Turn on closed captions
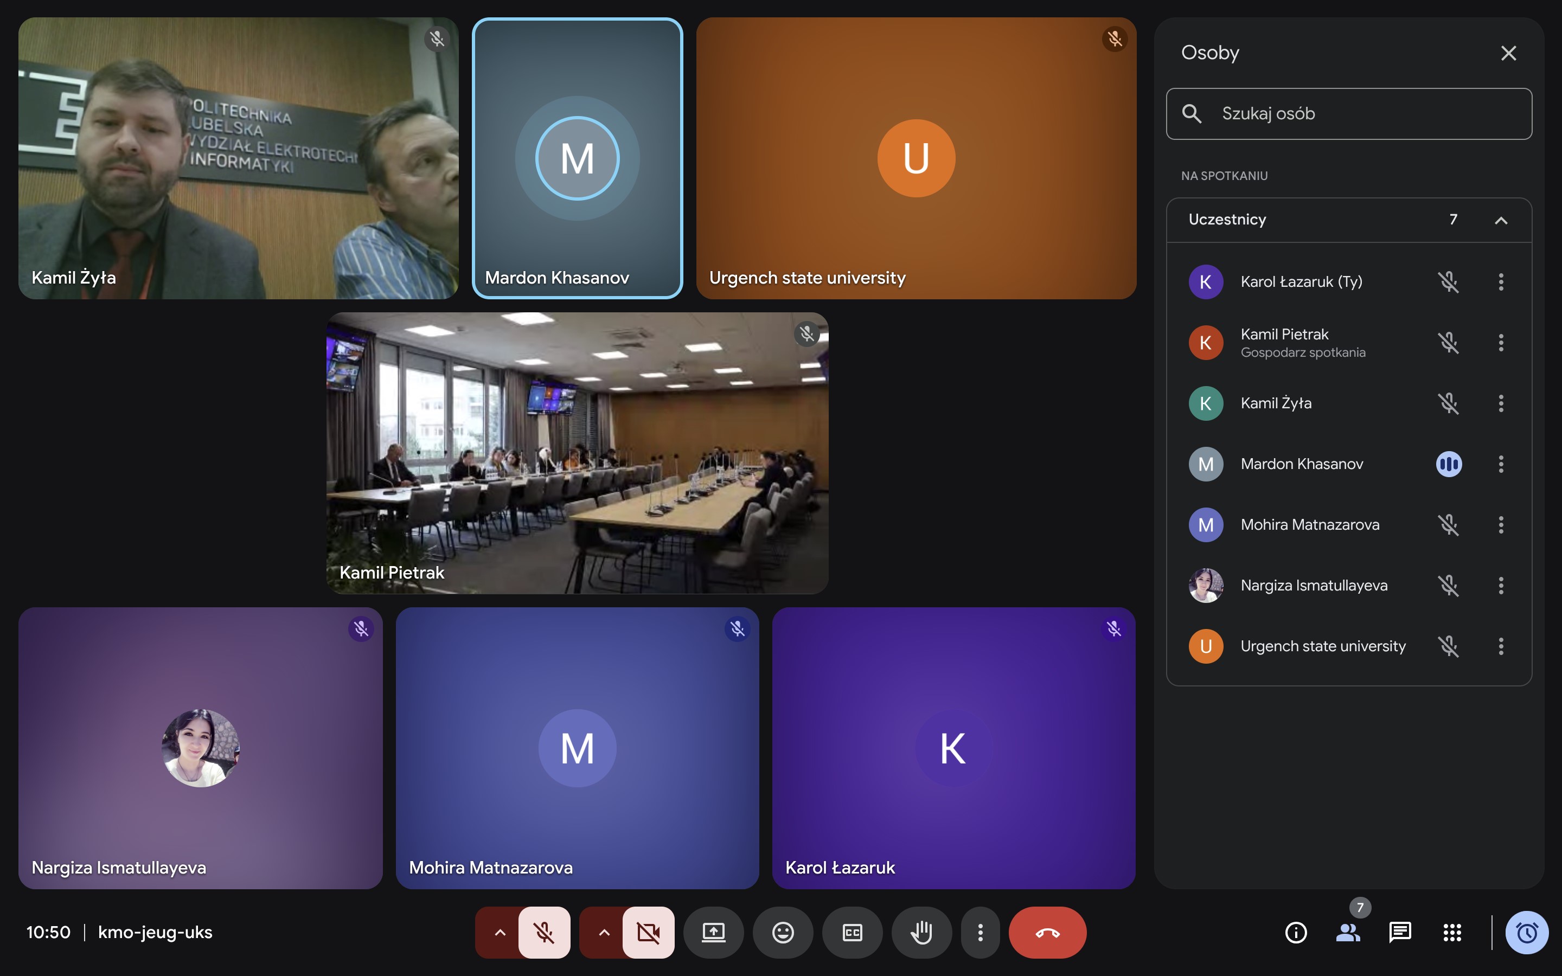 click(852, 932)
